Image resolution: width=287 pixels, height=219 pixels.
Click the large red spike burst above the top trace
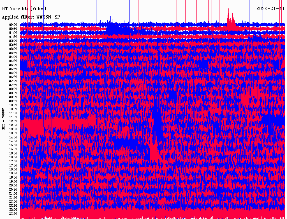click(231, 20)
